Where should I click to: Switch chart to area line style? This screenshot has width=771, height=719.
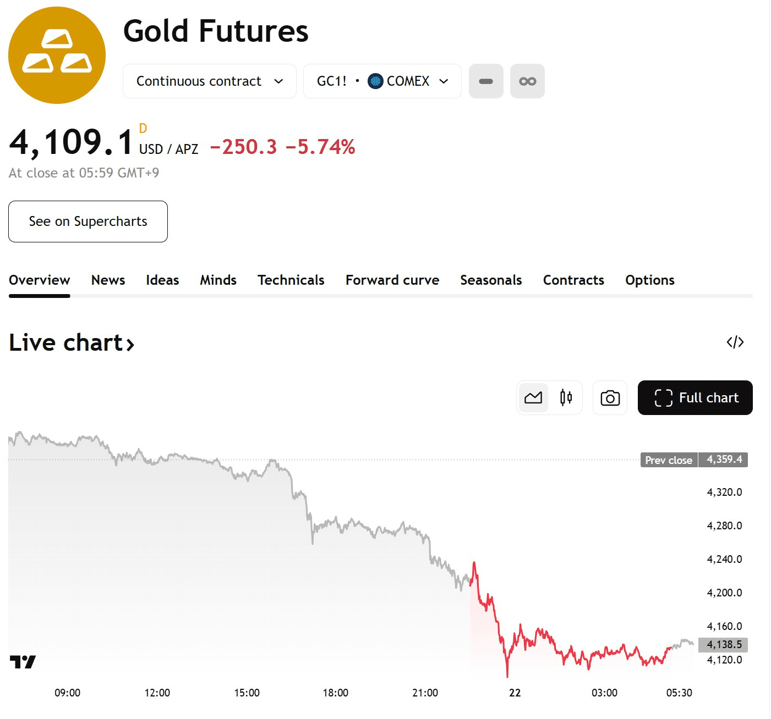click(533, 398)
